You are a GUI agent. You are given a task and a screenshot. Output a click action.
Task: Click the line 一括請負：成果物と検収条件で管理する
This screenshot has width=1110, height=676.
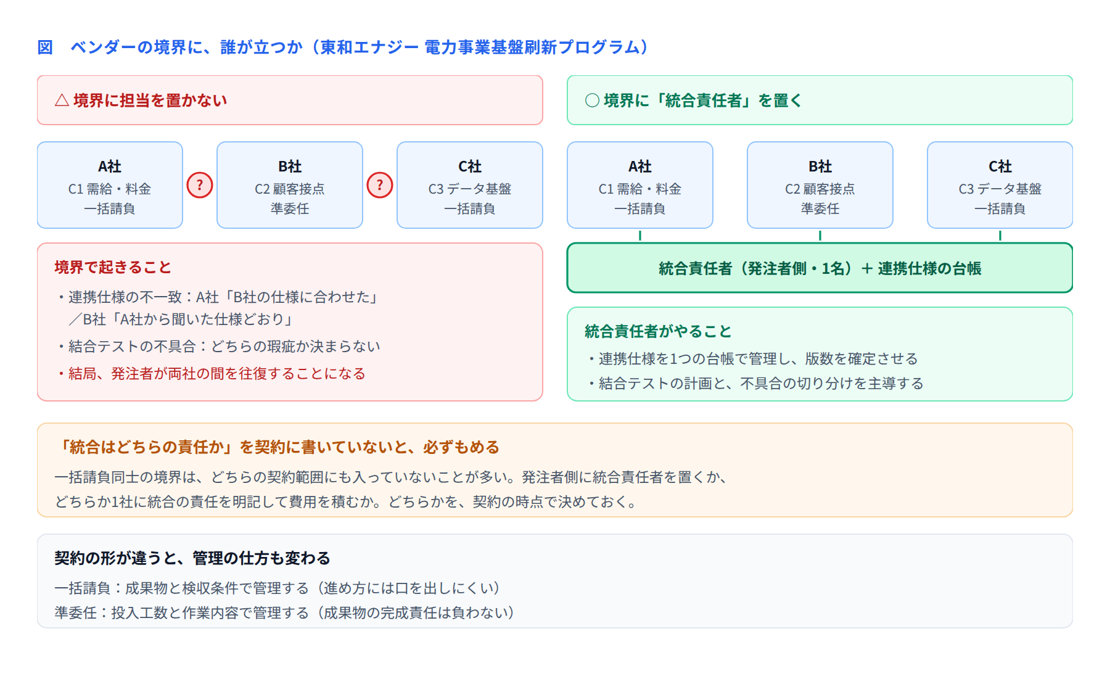click(x=279, y=588)
